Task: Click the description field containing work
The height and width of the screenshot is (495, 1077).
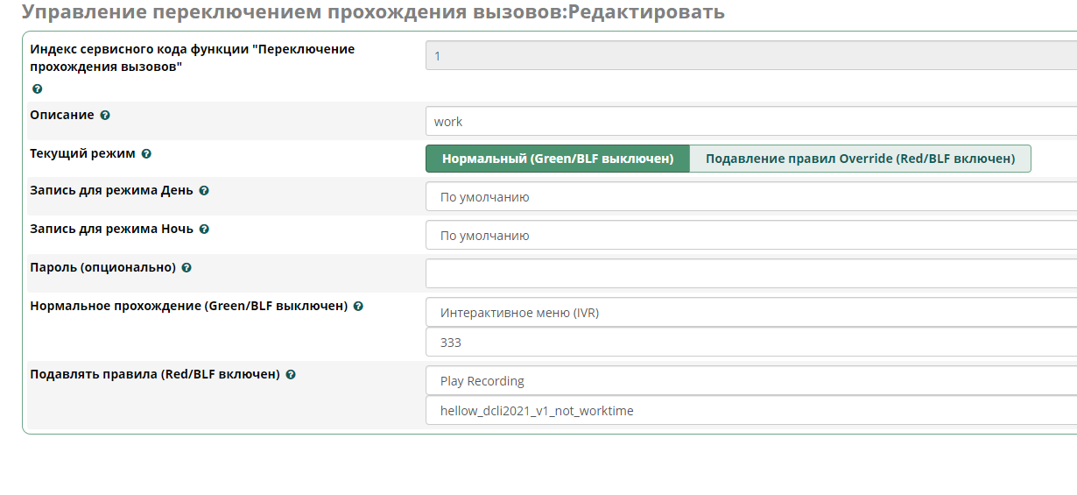Action: (751, 122)
